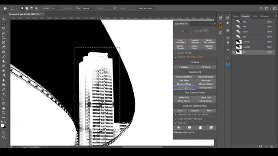Toggle visibility of channel with Ctrl+6 shortcut
Viewport: 278px width, 156px height.
[x=234, y=42]
